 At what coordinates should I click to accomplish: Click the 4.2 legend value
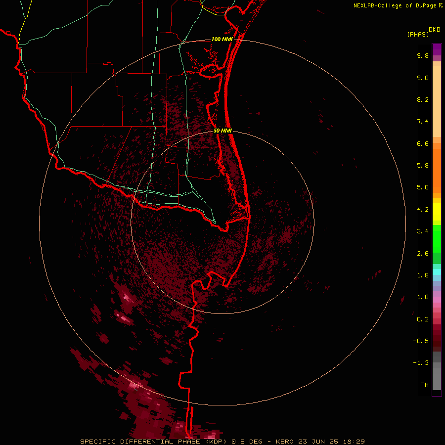tap(423, 210)
